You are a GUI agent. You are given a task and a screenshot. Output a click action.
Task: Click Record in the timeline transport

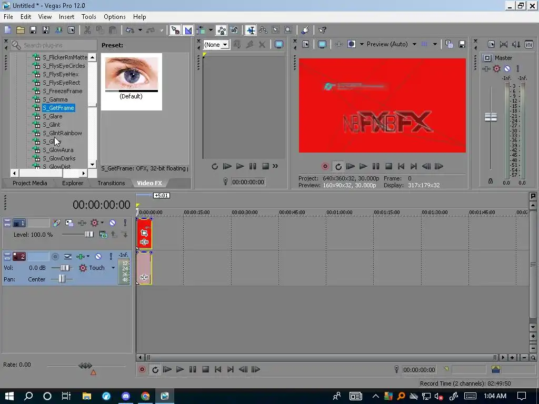[142, 370]
